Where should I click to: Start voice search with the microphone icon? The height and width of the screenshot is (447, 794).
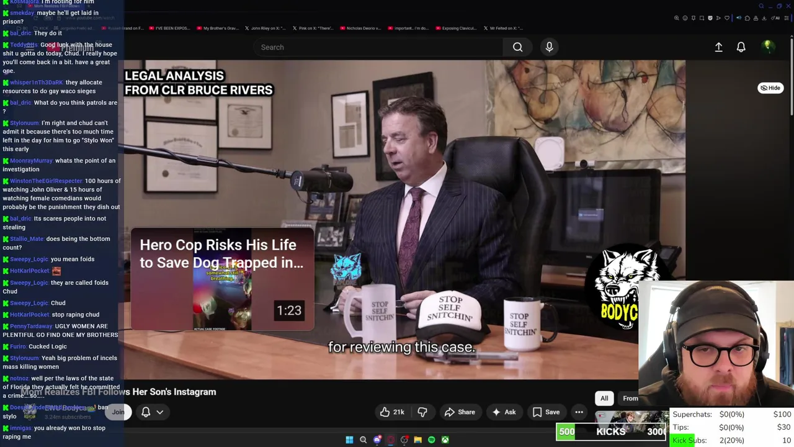click(549, 47)
